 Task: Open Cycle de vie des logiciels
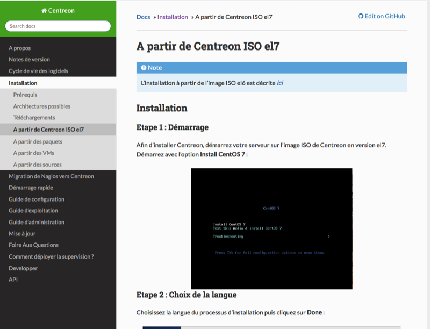[38, 71]
